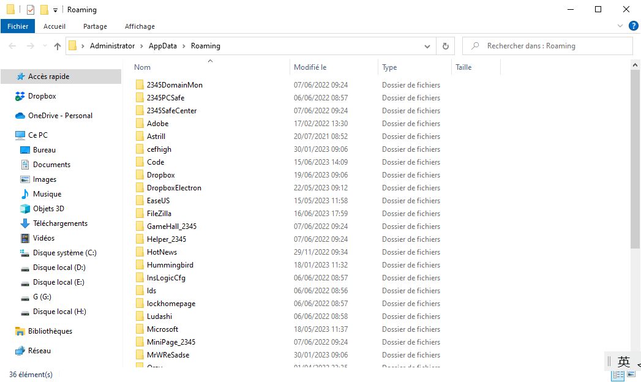Open the Customize Quick Access Toolbar dropdown
Screen dimensions: 641x382
point(55,10)
